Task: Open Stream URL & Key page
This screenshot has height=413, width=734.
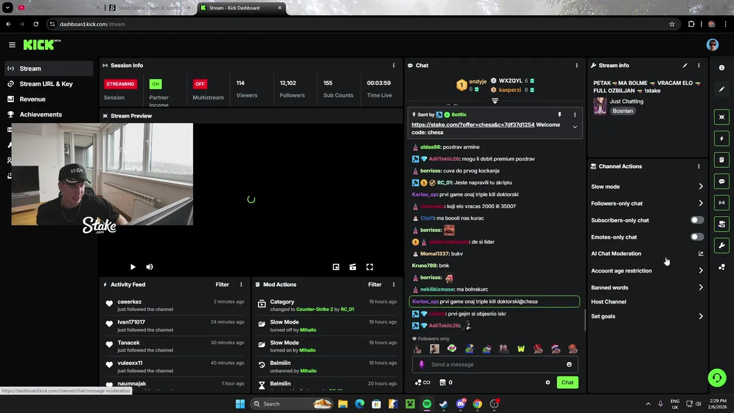Action: pyautogui.click(x=49, y=84)
